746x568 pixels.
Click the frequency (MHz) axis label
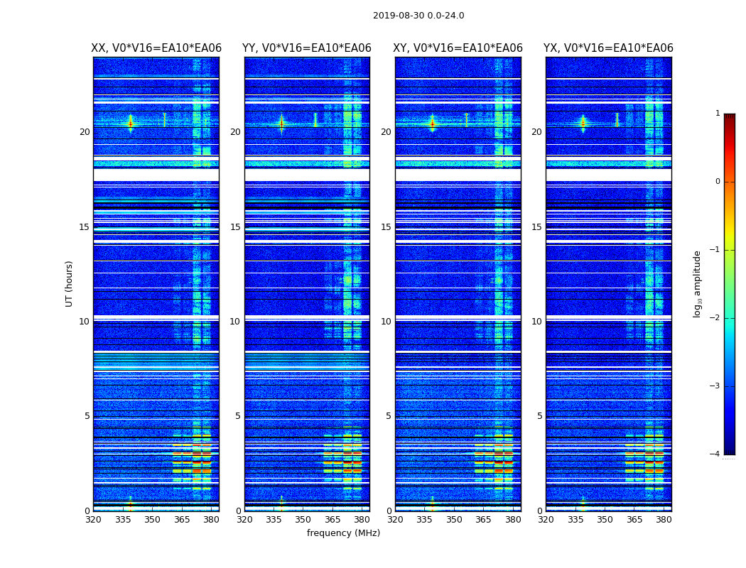[343, 533]
